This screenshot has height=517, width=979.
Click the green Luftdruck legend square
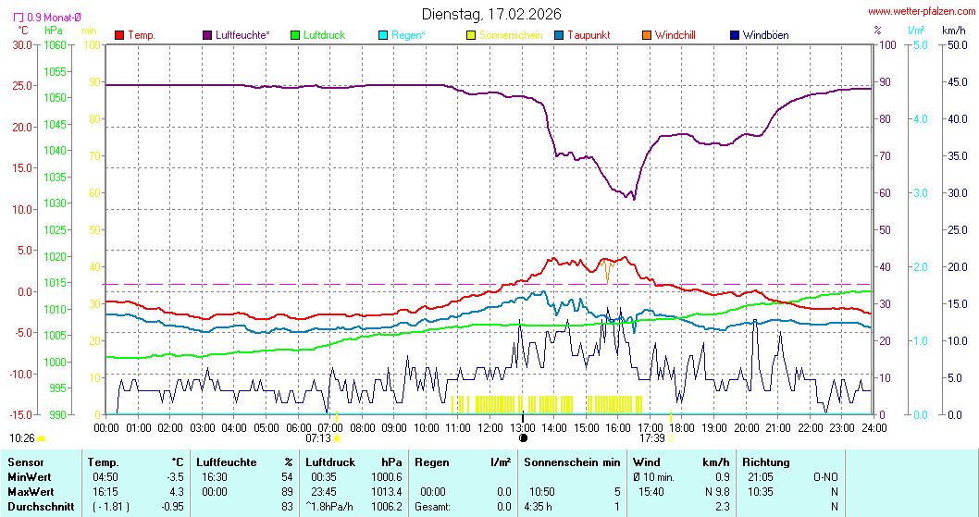(x=295, y=35)
